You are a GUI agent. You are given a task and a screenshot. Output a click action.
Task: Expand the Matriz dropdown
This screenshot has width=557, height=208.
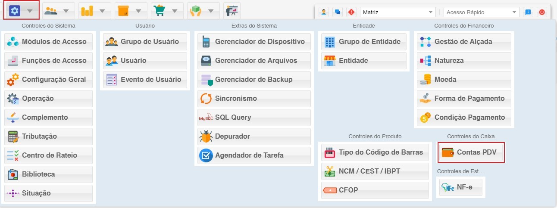coord(397,12)
